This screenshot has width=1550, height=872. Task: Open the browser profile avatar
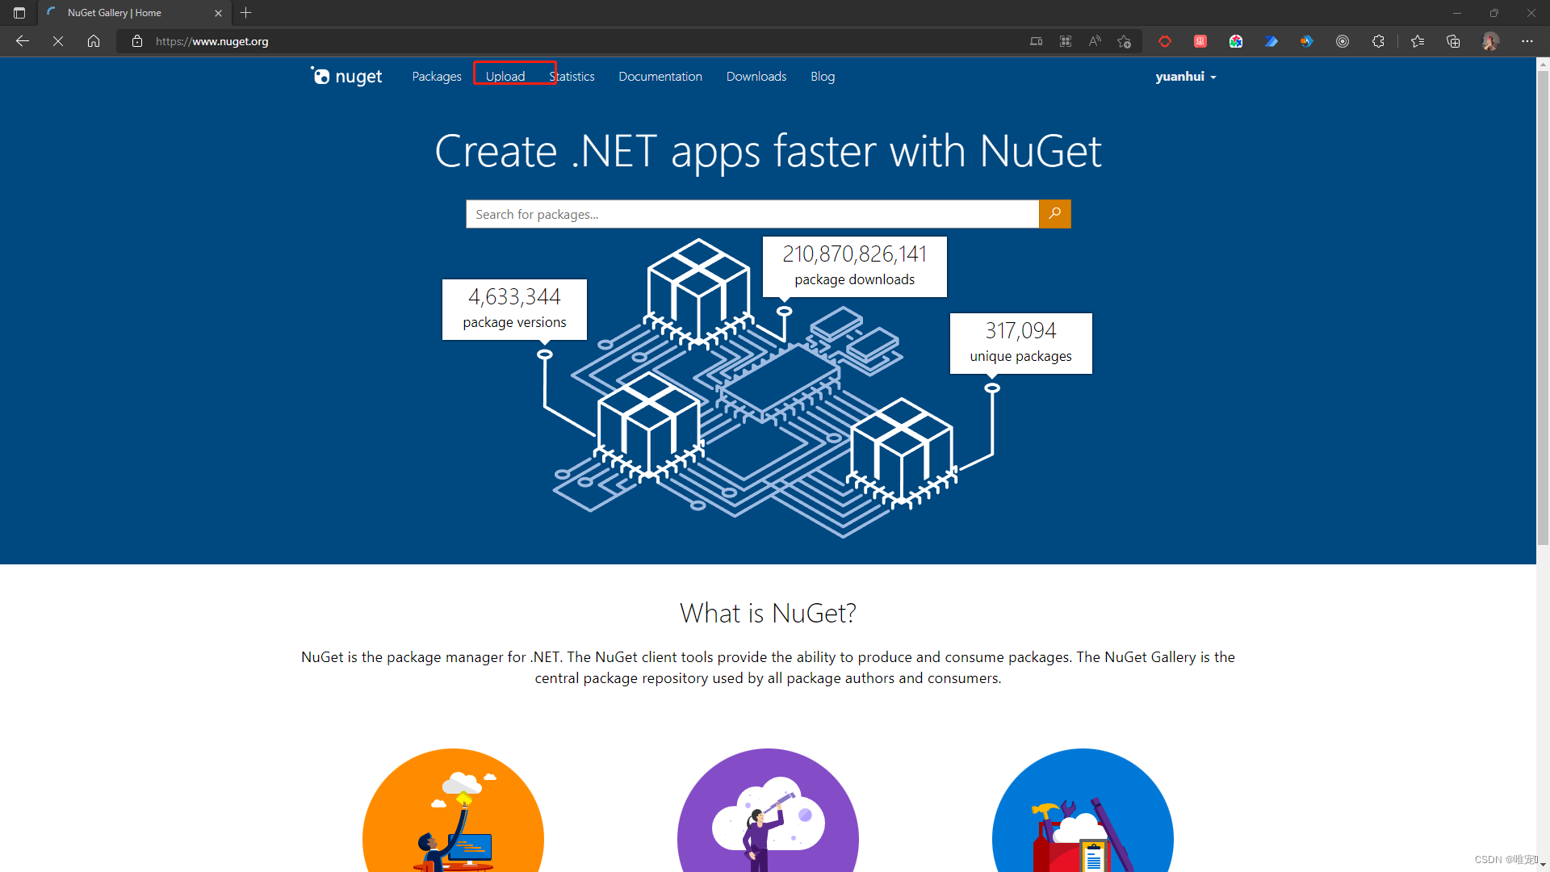point(1490,41)
